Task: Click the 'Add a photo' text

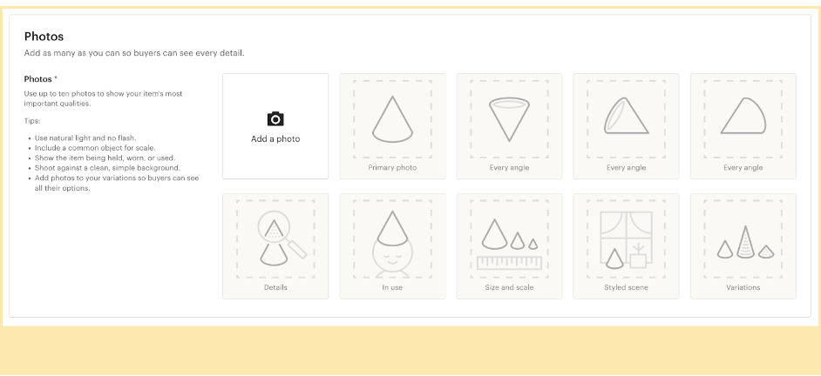Action: pos(275,139)
